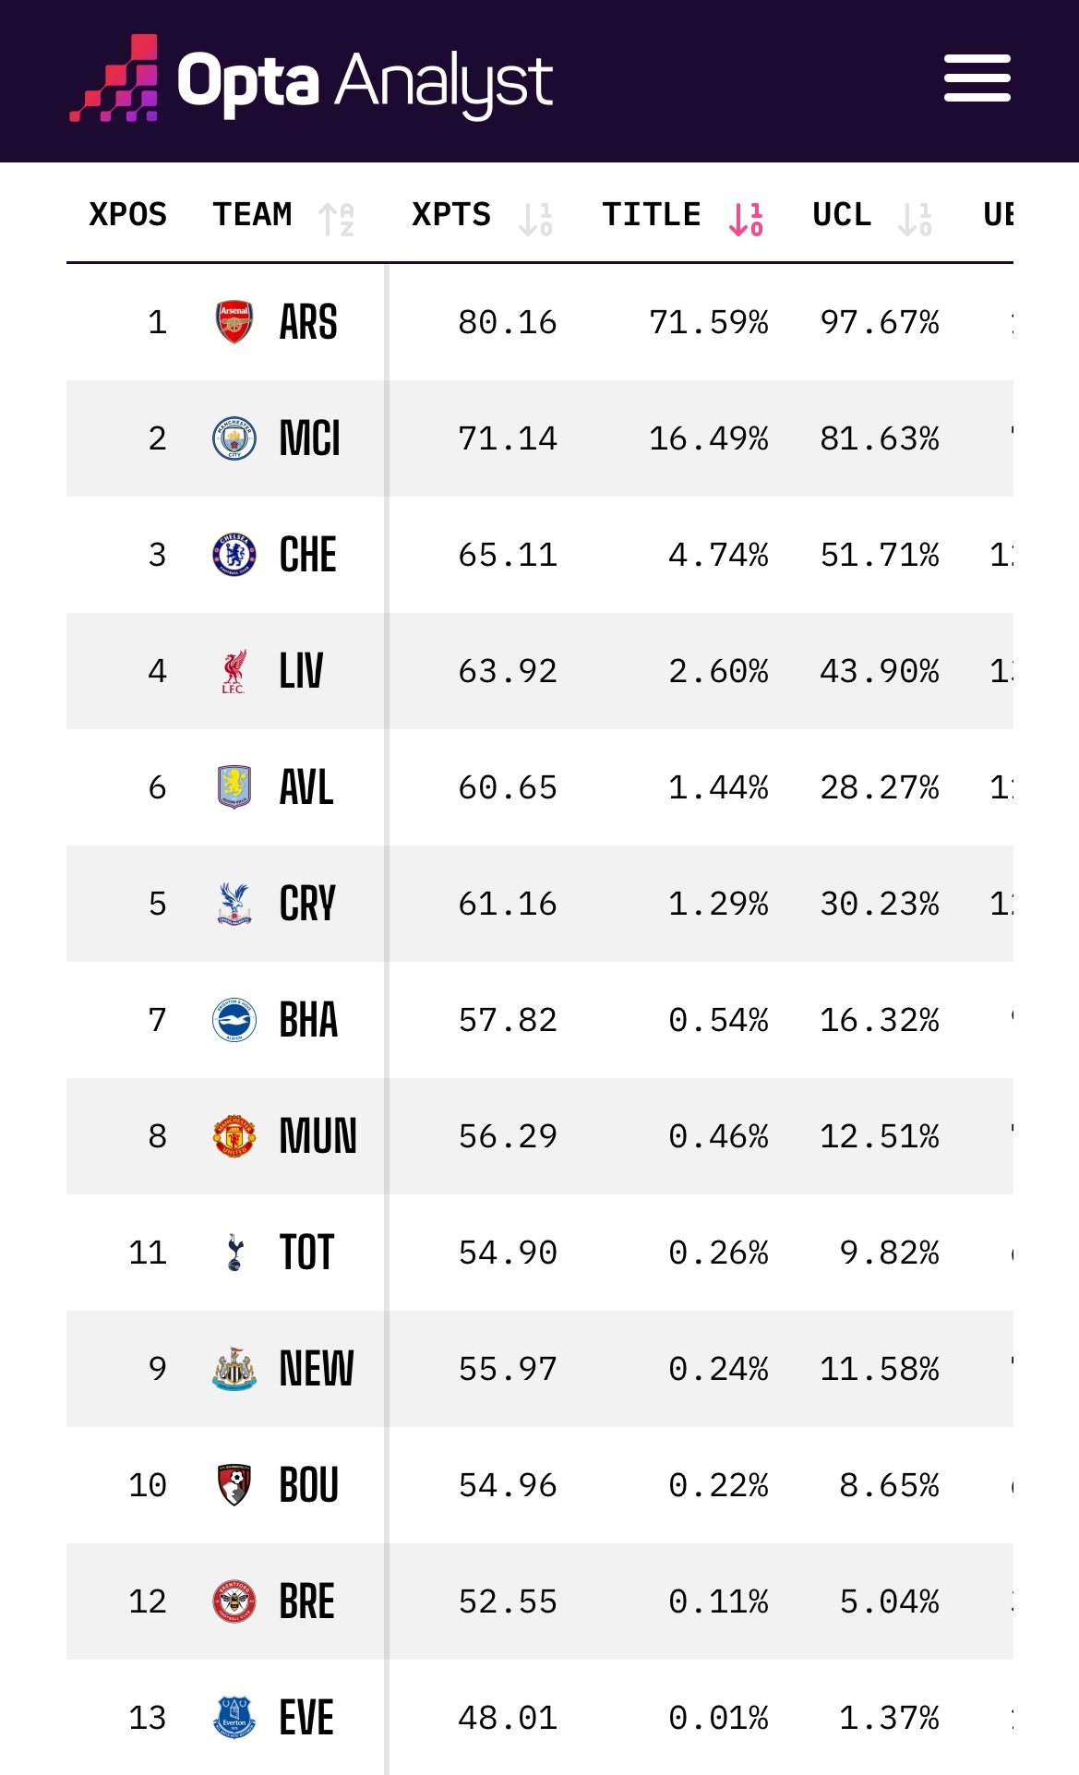Click the Liverpool crest icon
1079x1775 pixels.
[234, 671]
